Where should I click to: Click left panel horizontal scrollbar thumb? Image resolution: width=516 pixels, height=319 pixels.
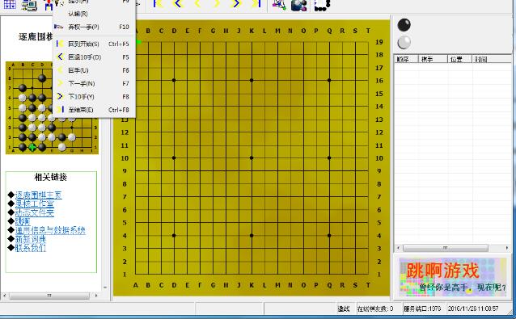click(49, 296)
